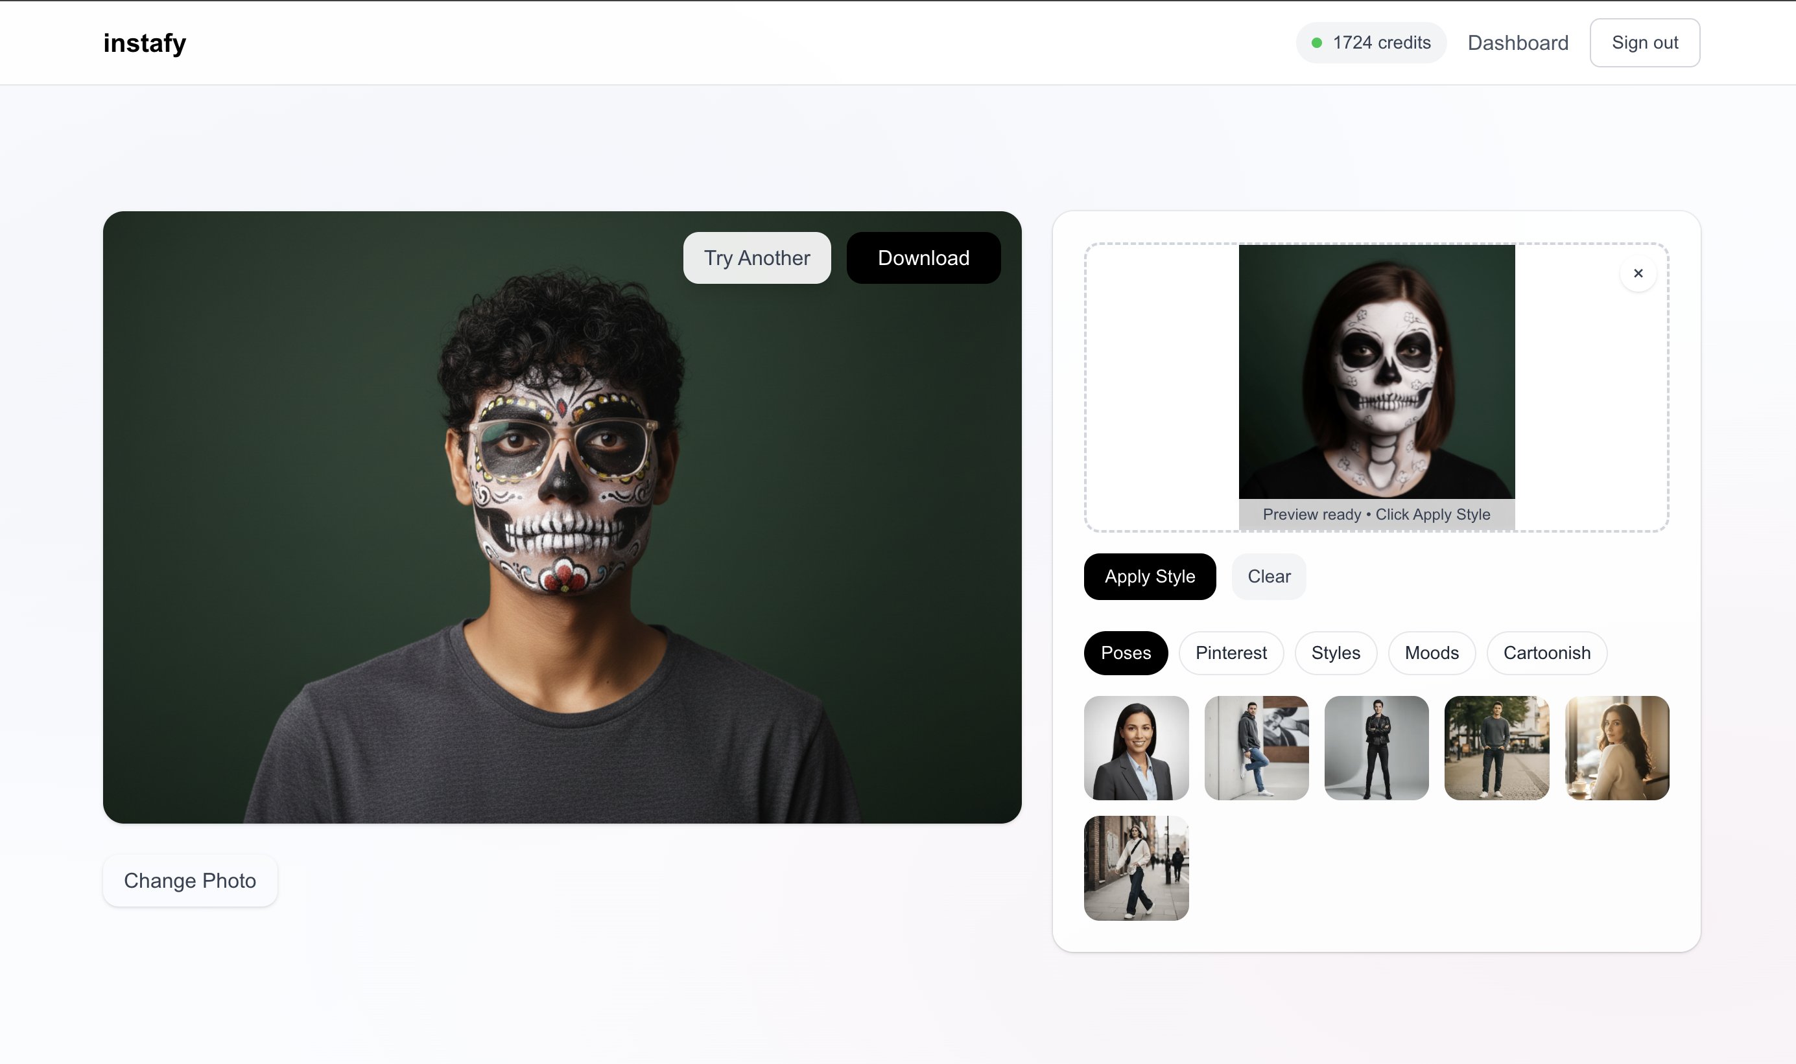Select the woman in cafe pose thumbnail
1796x1064 pixels.
click(x=1616, y=748)
